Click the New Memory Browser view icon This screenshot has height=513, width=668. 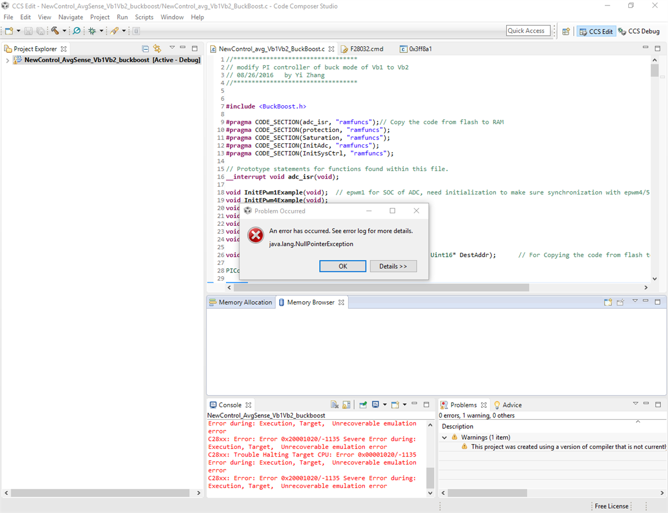coord(608,302)
